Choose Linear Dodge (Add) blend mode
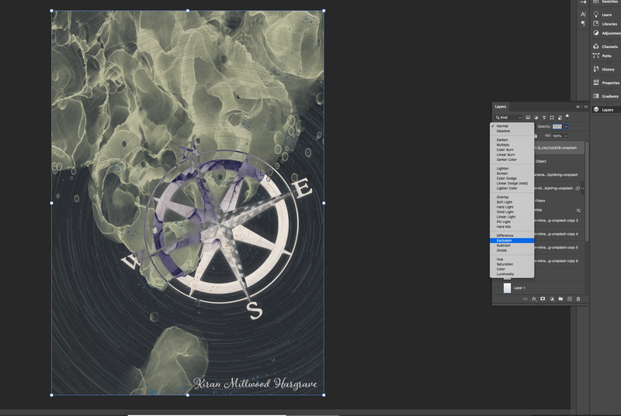This screenshot has width=621, height=416. click(x=512, y=183)
